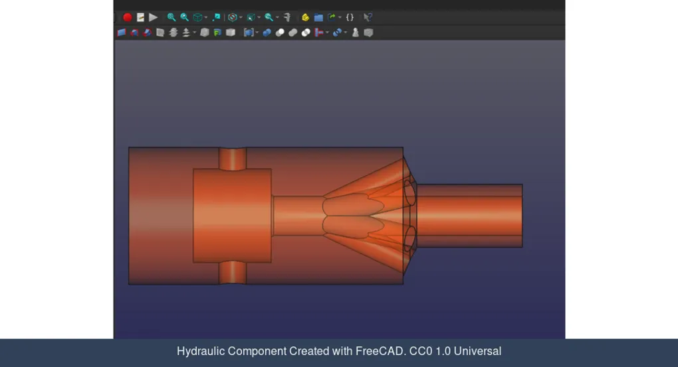Expand the 3D offset tool dropdown arrow
This screenshot has height=367, width=678.
click(194, 33)
